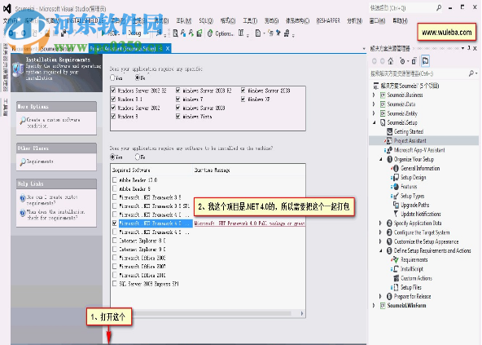Expand the Prepare for Release node

(x=381, y=296)
